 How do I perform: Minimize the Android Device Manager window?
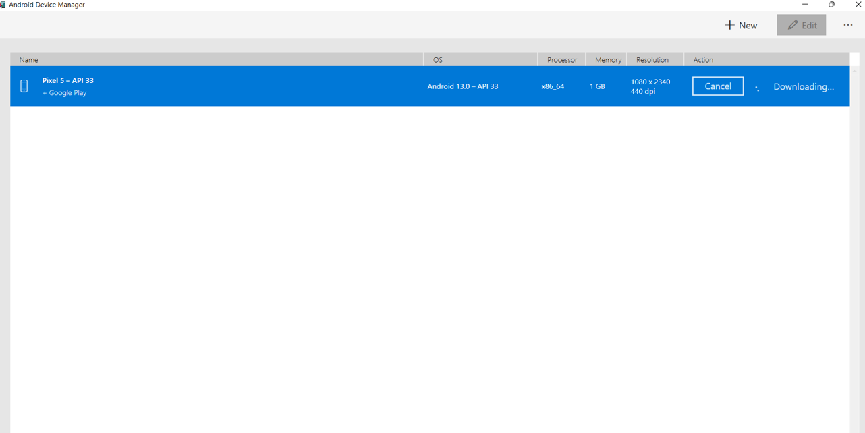pos(805,5)
